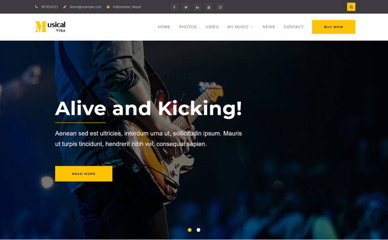
Task: Click the demo@example.com email link
Action: point(85,7)
